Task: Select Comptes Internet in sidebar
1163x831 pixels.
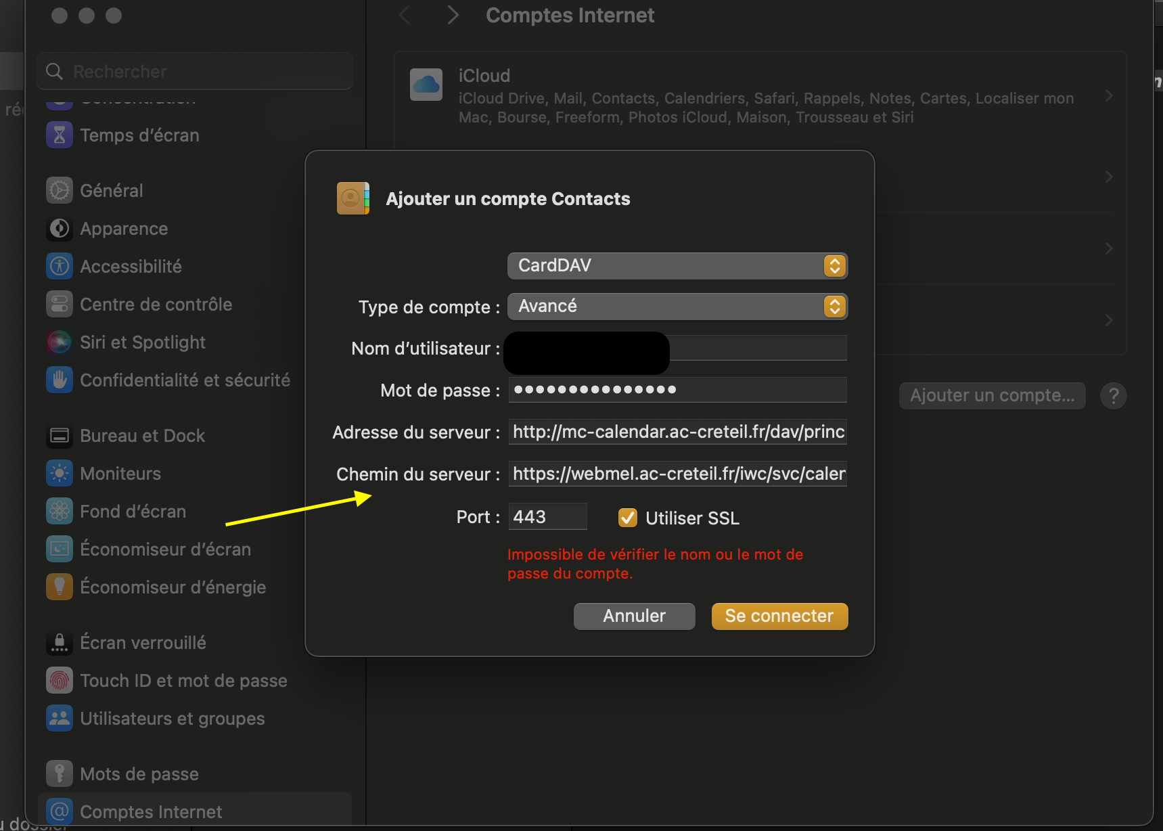Action: pyautogui.click(x=194, y=811)
